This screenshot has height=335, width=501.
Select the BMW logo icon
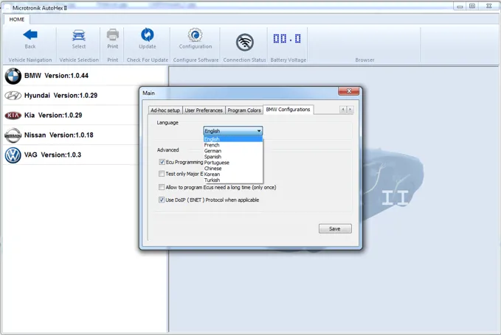pos(13,76)
